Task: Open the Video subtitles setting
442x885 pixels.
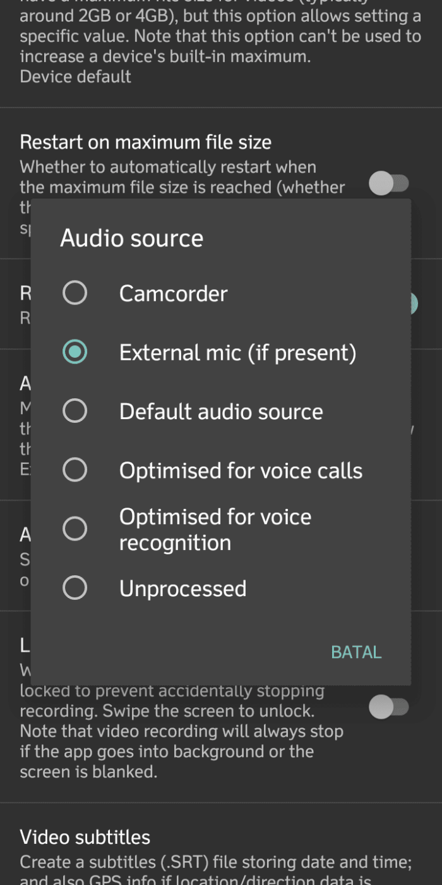Action: 85,837
